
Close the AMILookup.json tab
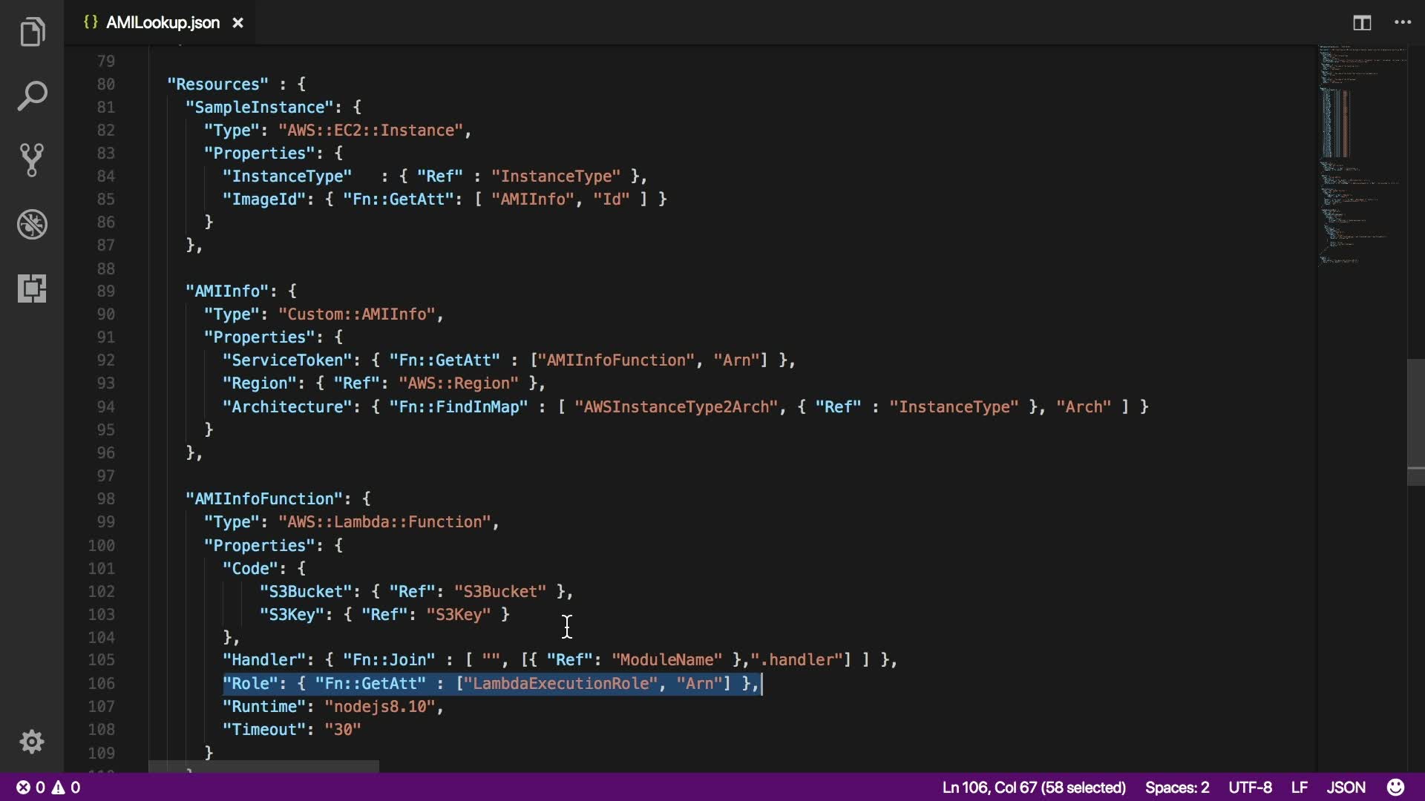[237, 23]
